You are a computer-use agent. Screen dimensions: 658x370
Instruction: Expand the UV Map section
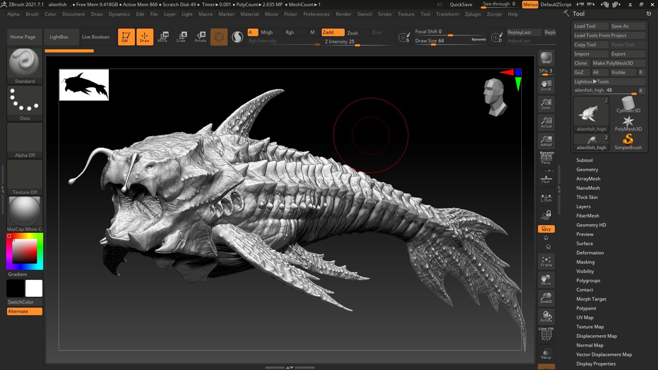click(585, 317)
